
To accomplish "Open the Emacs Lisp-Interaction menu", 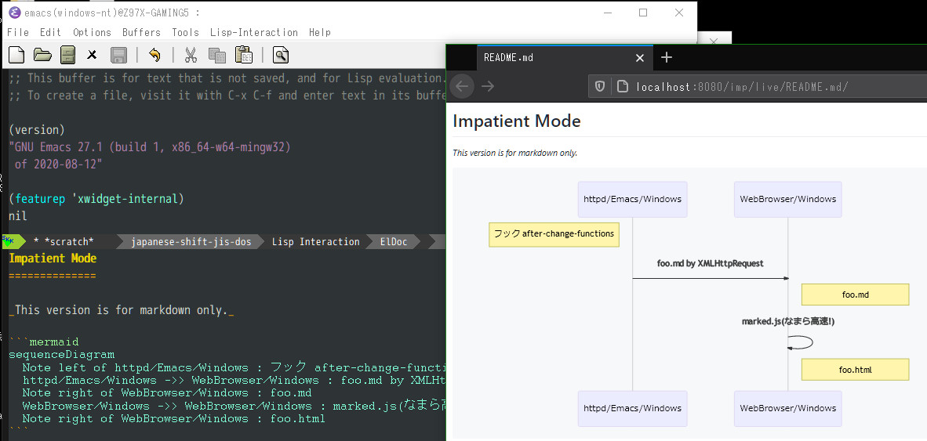I will coord(253,32).
